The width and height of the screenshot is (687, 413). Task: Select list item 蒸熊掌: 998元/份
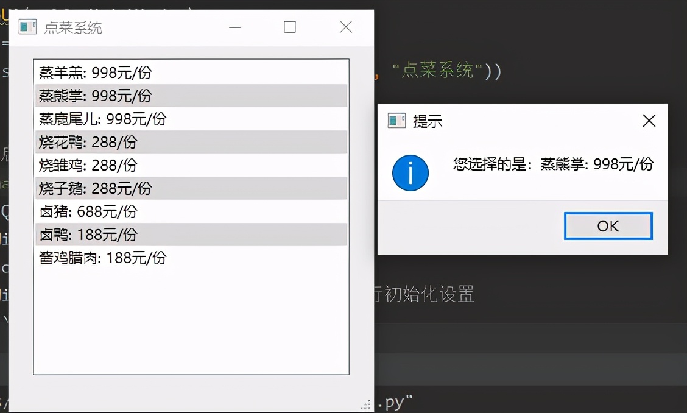tap(191, 96)
